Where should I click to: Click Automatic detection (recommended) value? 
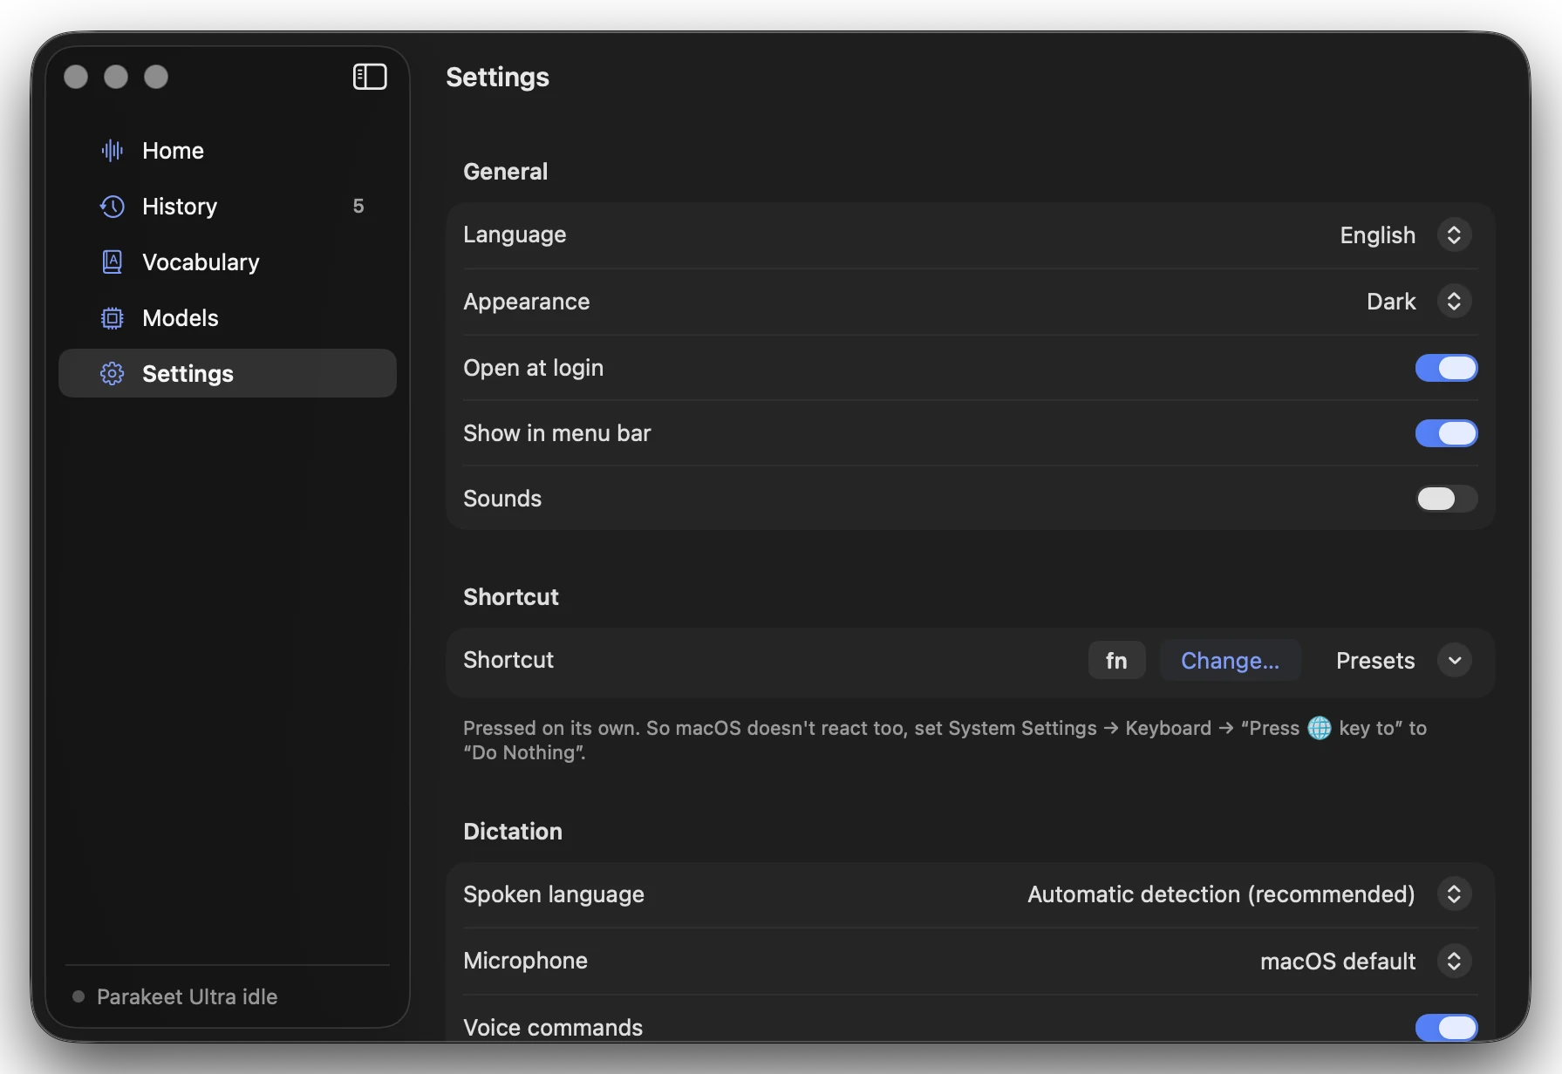pos(1221,894)
